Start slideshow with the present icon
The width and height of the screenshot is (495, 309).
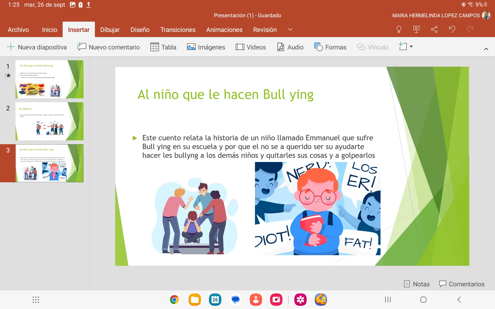point(416,29)
